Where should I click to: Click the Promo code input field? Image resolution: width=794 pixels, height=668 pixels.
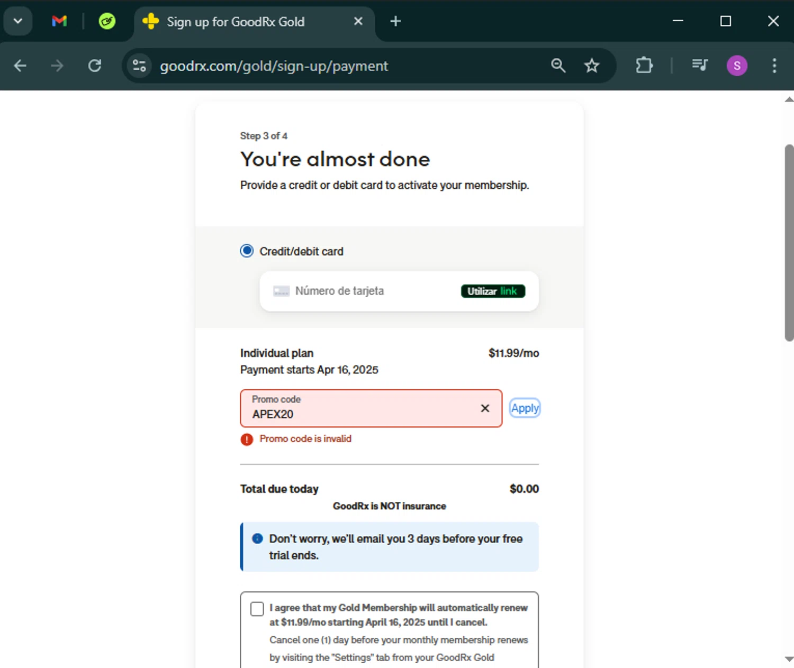(371, 408)
